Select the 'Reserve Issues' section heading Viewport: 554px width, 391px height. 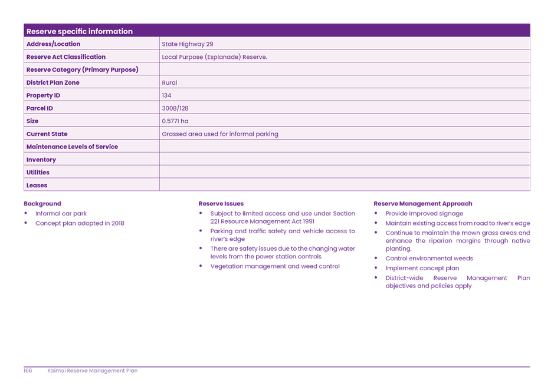pyautogui.click(x=221, y=204)
